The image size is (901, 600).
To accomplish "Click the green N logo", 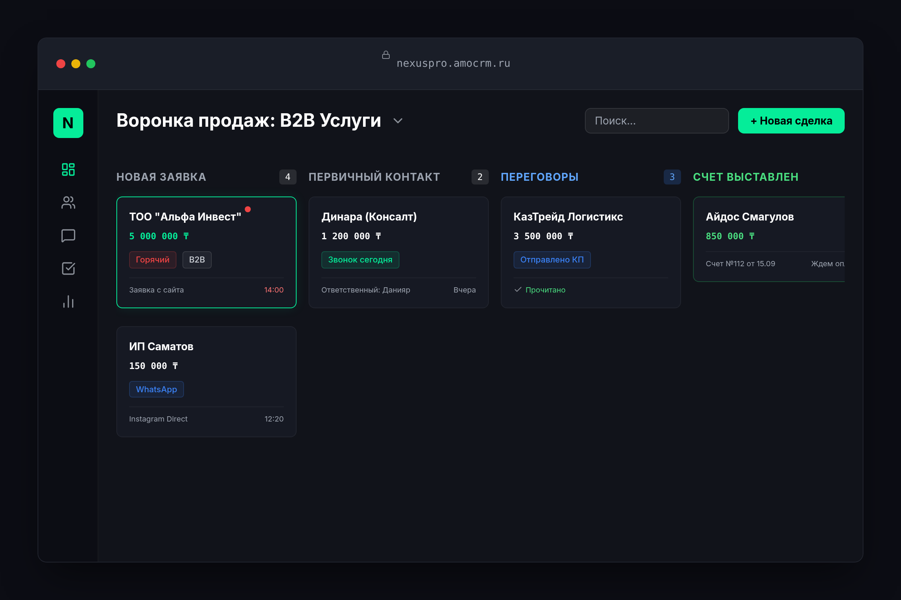I will click(x=68, y=123).
